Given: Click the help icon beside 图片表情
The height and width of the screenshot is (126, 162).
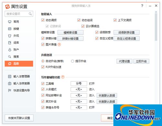Looking at the screenshot, I should point(59,44).
